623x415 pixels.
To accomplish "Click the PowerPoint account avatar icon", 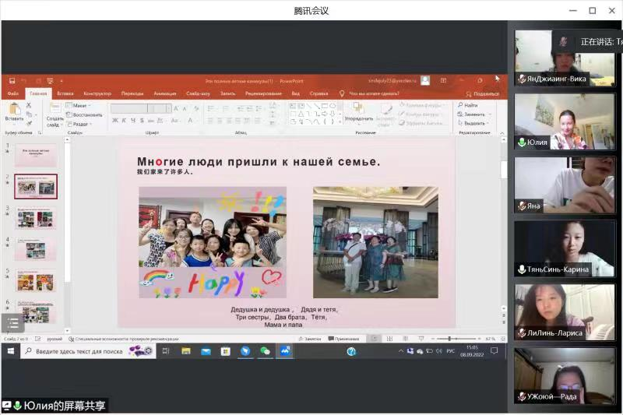I will (425, 81).
